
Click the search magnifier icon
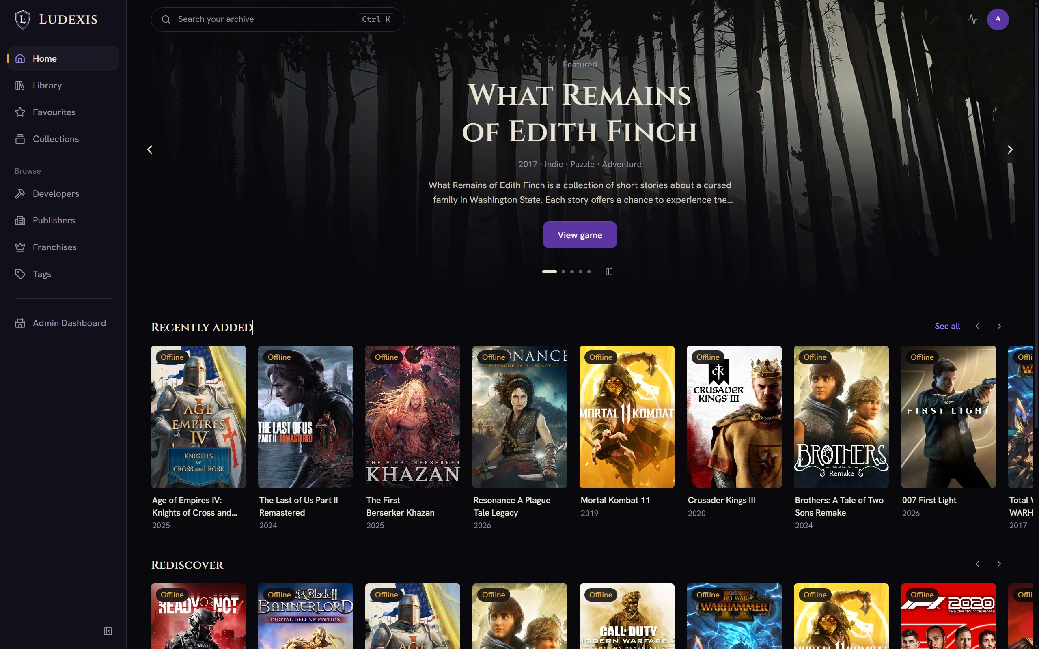tap(166, 19)
